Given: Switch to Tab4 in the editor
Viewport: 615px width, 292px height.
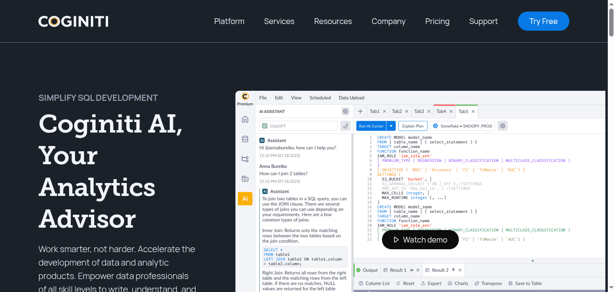Looking at the screenshot, I should (441, 111).
